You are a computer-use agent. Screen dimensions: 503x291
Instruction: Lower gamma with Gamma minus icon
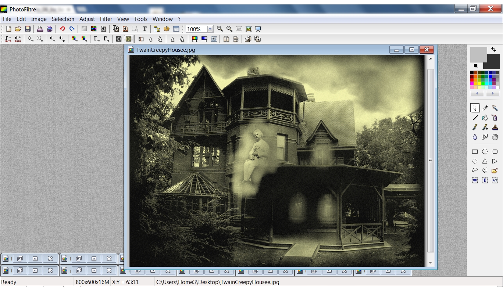pos(97,39)
